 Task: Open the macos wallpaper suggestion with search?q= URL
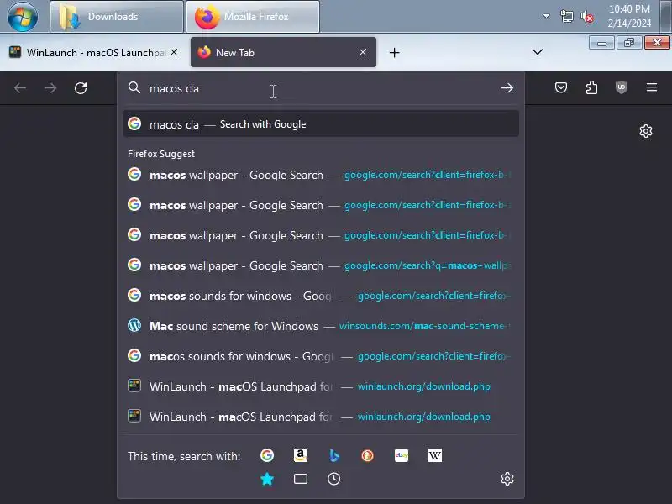(321, 265)
